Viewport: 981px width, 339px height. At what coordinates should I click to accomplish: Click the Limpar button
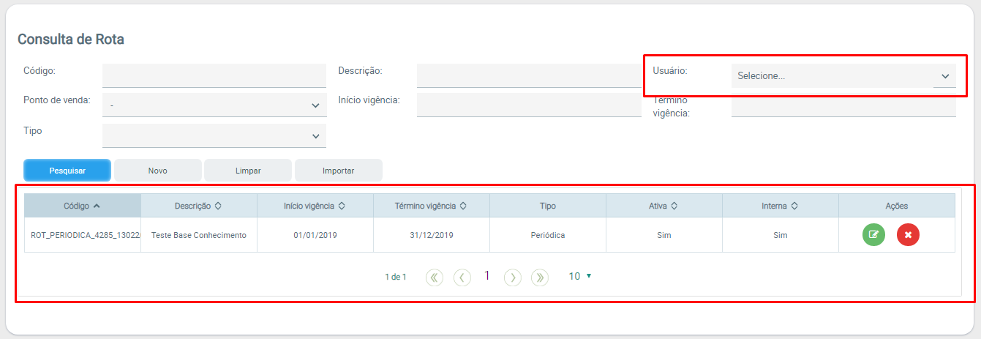point(248,171)
